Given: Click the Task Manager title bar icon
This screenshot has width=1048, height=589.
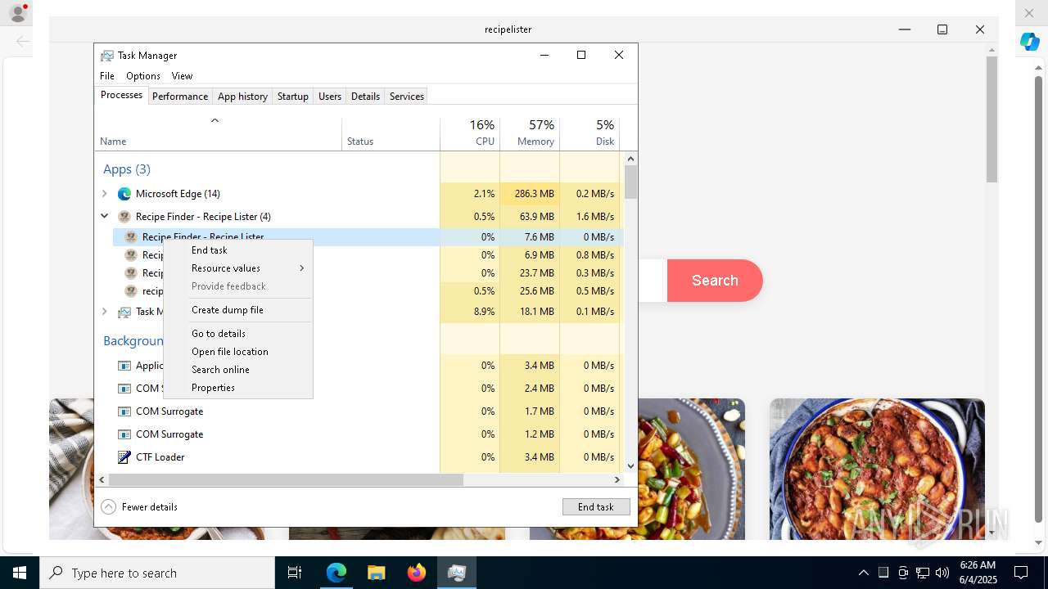Looking at the screenshot, I should tap(107, 56).
